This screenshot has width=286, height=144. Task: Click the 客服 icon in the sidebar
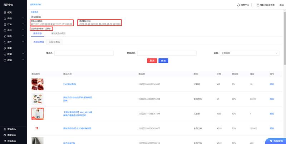tap(4, 48)
